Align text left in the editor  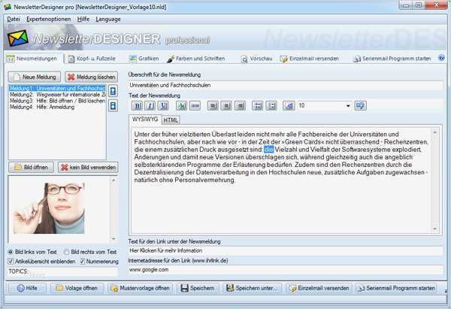tap(213, 105)
